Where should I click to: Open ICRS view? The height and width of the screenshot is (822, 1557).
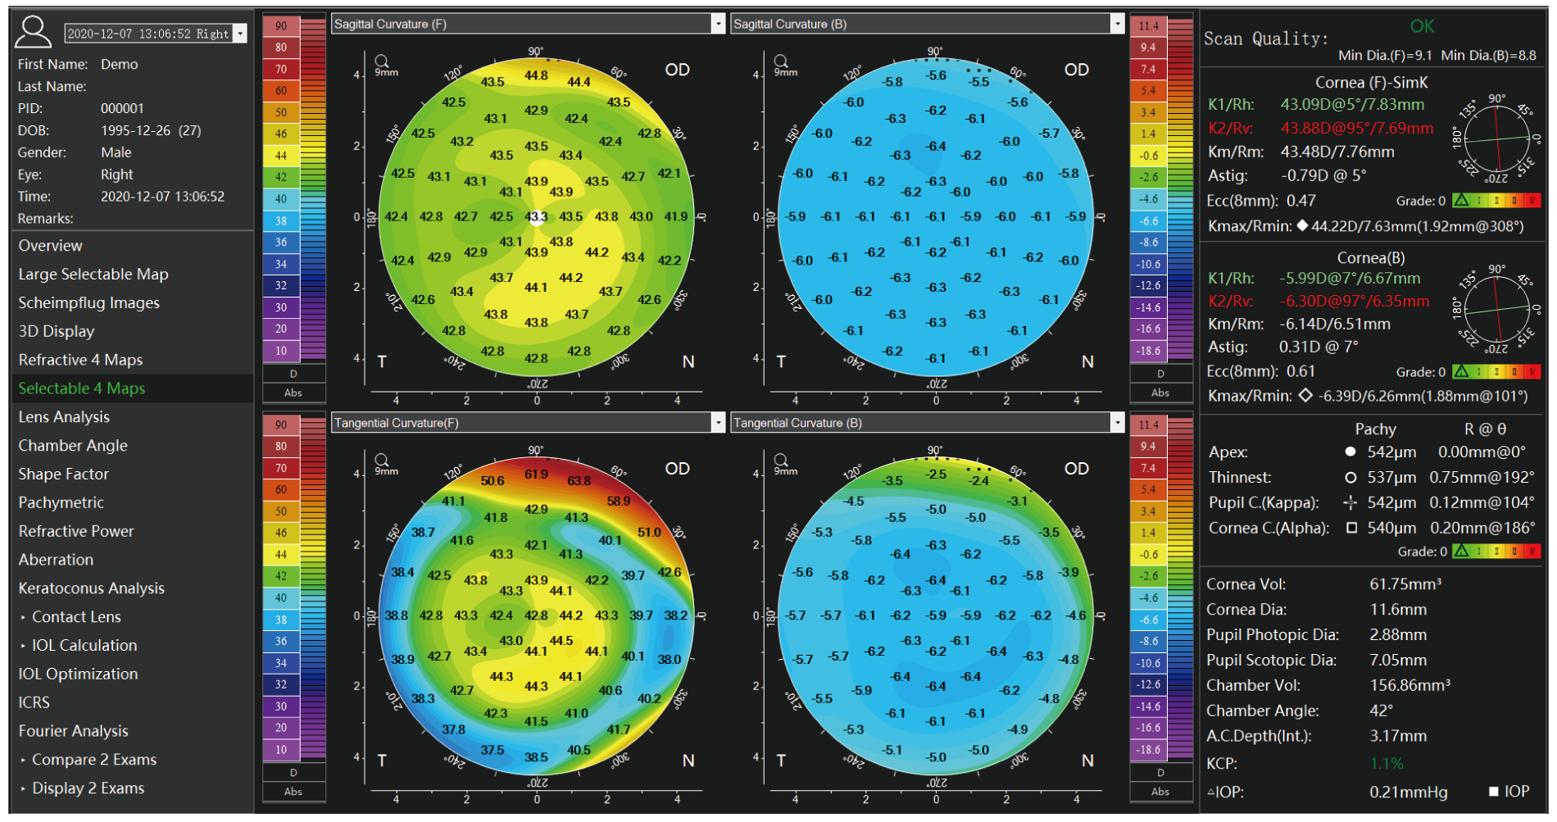point(34,702)
